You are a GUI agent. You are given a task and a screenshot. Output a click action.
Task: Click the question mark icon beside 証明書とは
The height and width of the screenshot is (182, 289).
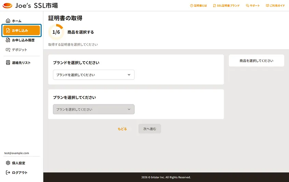tap(192, 6)
